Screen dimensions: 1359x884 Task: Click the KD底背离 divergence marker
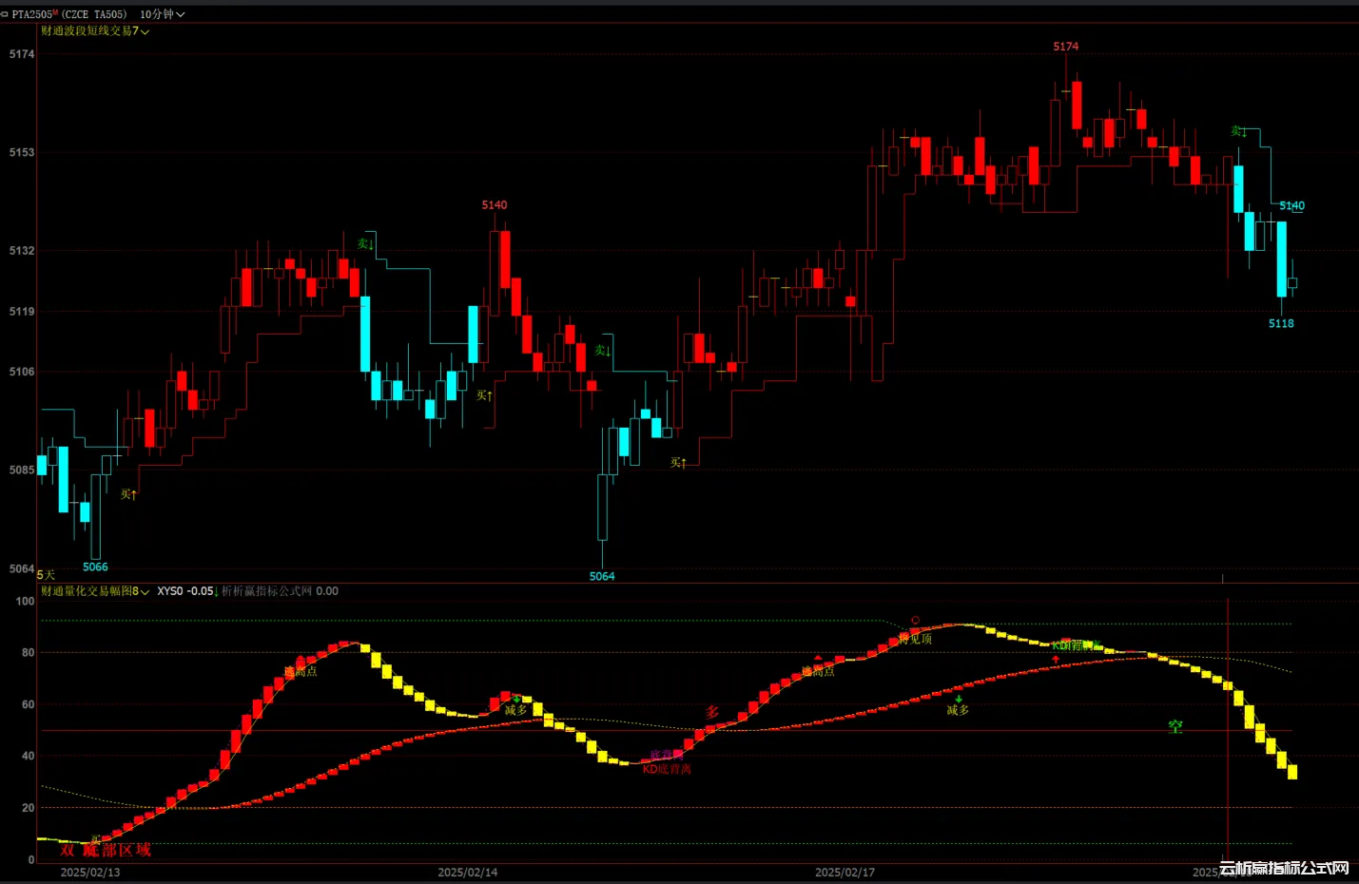coord(667,769)
